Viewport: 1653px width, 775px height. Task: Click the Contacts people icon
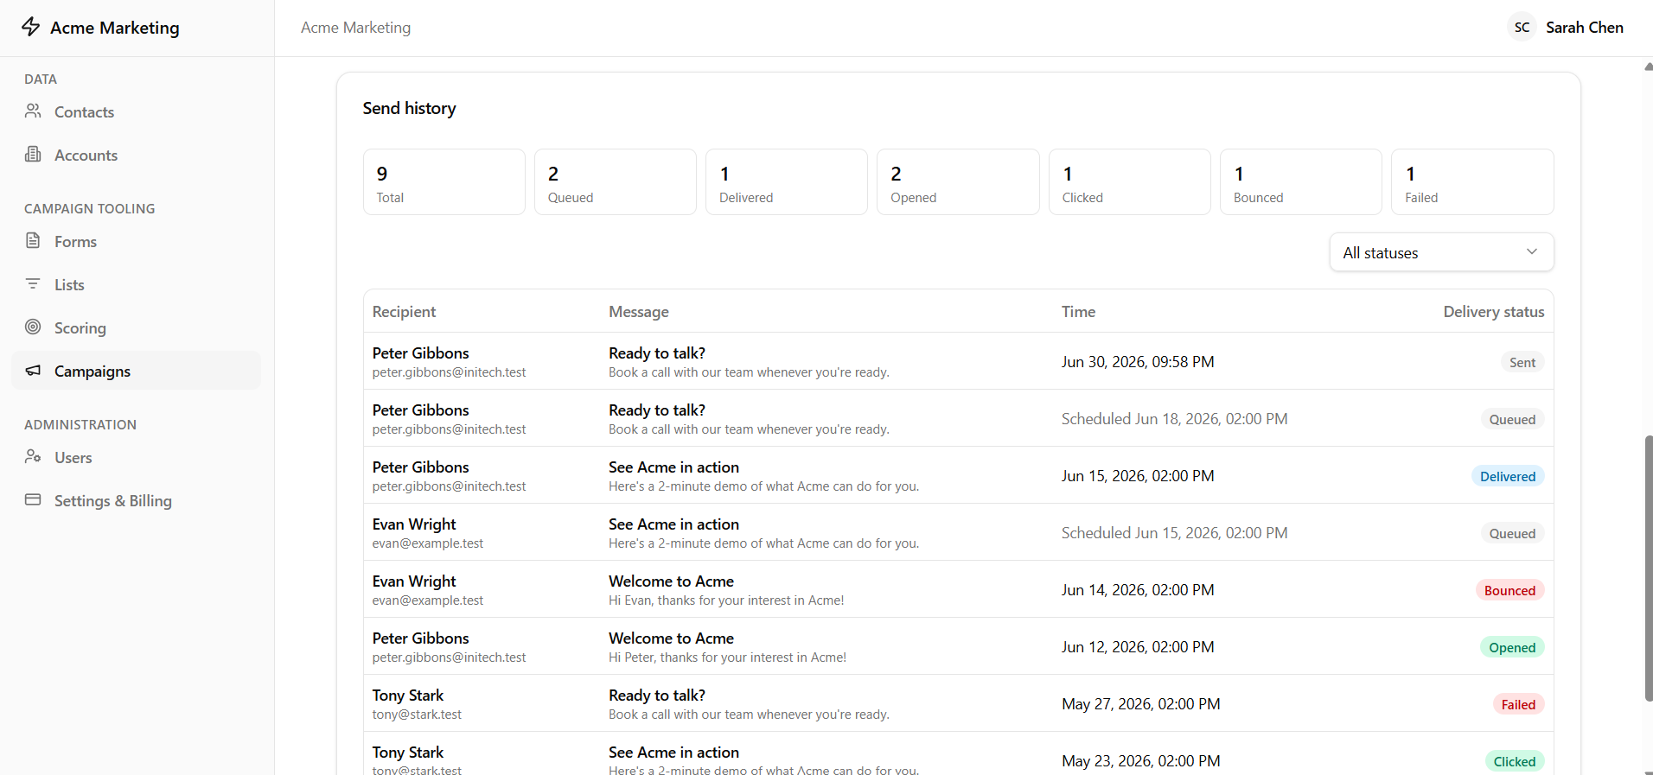pos(33,111)
